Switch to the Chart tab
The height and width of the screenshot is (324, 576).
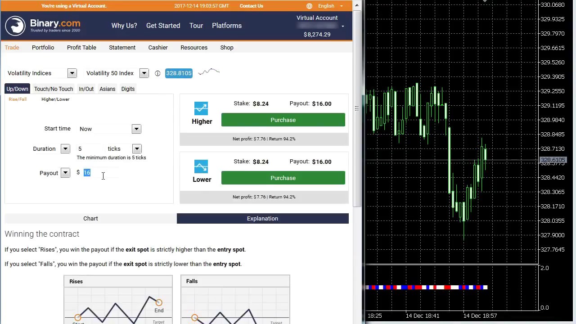[x=90, y=218]
